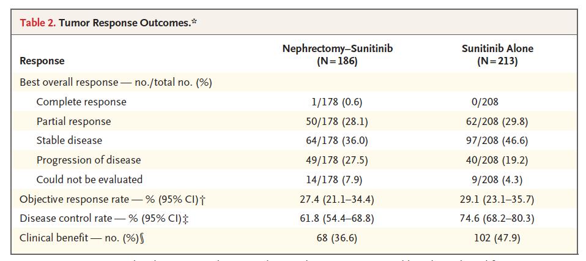Click the 97/208 (46.6) stable disease value
Viewport: 586px width, 261px height.
pos(497,140)
